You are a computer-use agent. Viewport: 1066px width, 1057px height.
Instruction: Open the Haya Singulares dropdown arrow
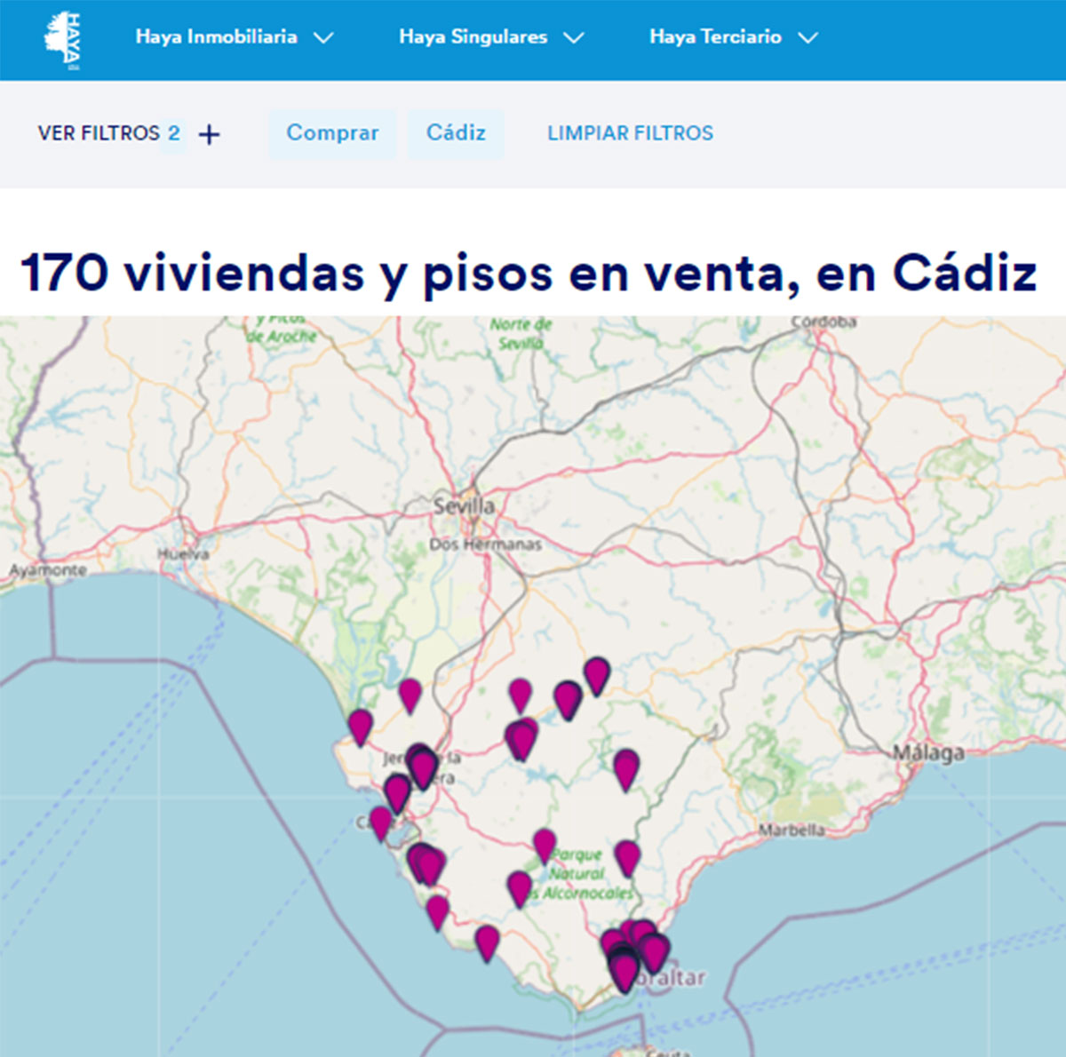[x=574, y=38]
